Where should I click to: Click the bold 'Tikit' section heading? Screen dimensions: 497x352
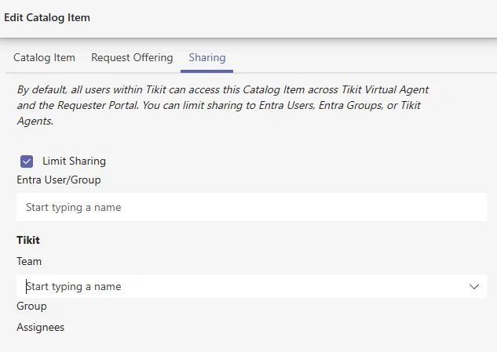[x=28, y=240]
